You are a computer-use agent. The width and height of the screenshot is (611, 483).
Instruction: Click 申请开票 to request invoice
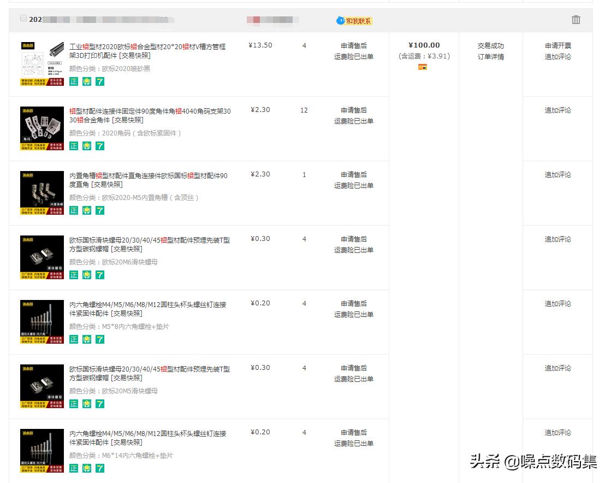(557, 45)
